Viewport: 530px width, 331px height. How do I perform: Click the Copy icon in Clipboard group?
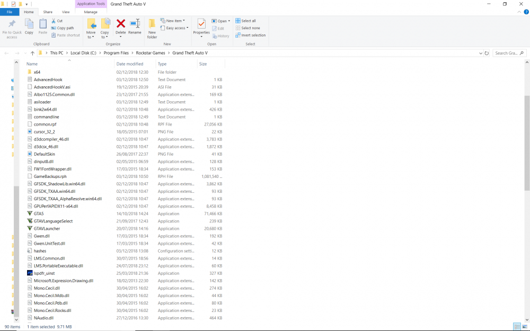pyautogui.click(x=29, y=26)
